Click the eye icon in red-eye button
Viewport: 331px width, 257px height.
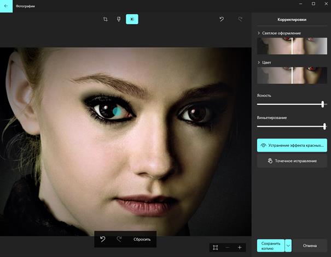click(x=264, y=145)
